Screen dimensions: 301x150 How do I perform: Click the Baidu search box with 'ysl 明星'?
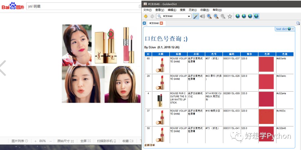pyautogui.click(x=84, y=6)
